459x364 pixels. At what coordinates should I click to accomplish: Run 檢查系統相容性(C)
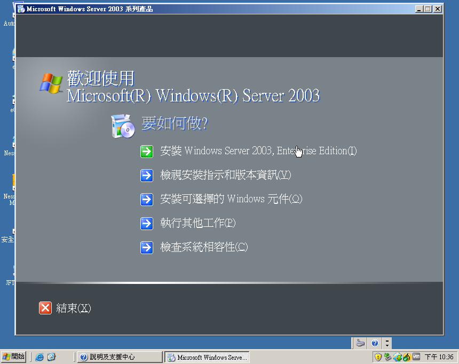coord(204,247)
